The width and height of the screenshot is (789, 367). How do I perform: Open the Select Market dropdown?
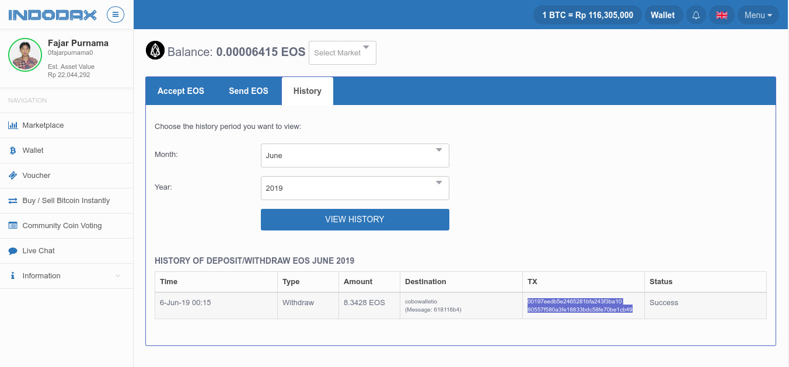point(343,53)
